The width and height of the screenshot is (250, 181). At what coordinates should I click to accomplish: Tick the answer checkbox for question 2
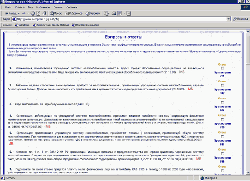pos(222,85)
